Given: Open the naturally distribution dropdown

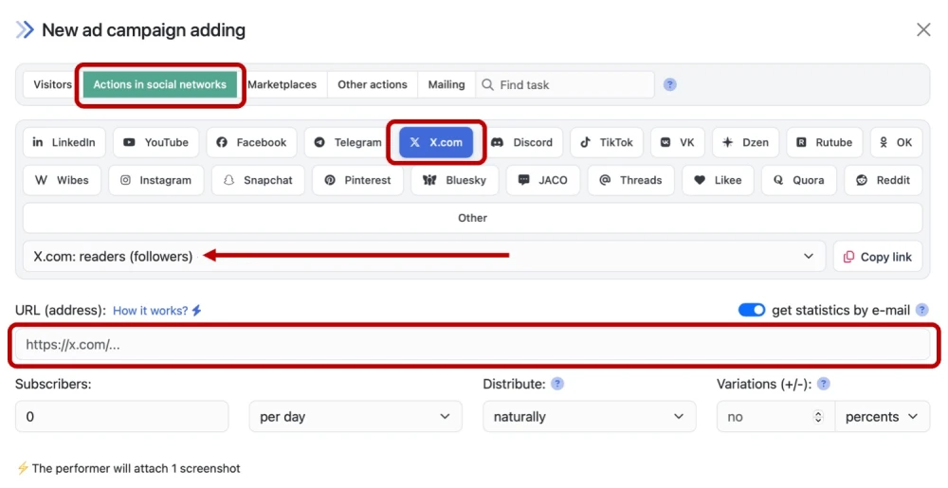Looking at the screenshot, I should (590, 417).
